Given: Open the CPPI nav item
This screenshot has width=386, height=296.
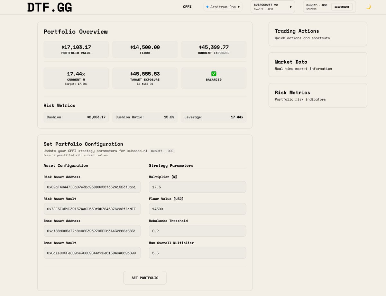Looking at the screenshot, I should [187, 7].
